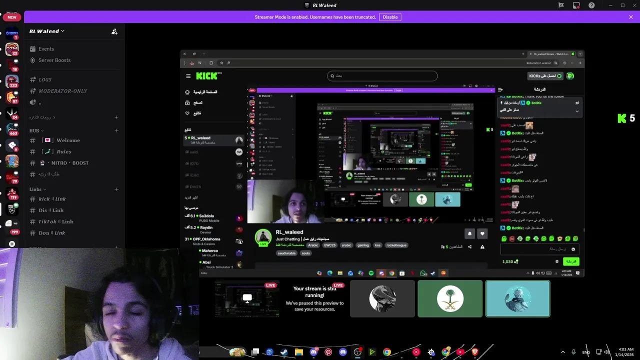Open Events in the channel sidebar
Image resolution: width=640 pixels, height=360 pixels.
pyautogui.click(x=74, y=49)
